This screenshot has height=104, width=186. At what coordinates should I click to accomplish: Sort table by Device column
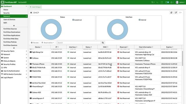40,47
